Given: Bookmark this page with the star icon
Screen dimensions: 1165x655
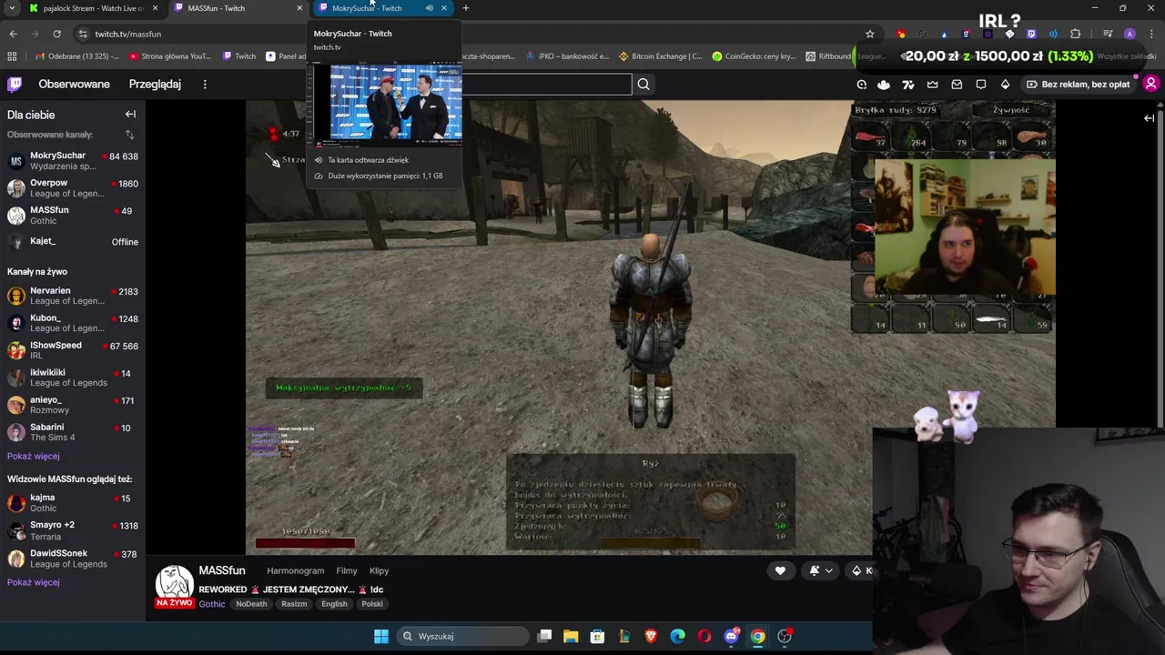Looking at the screenshot, I should (x=870, y=34).
